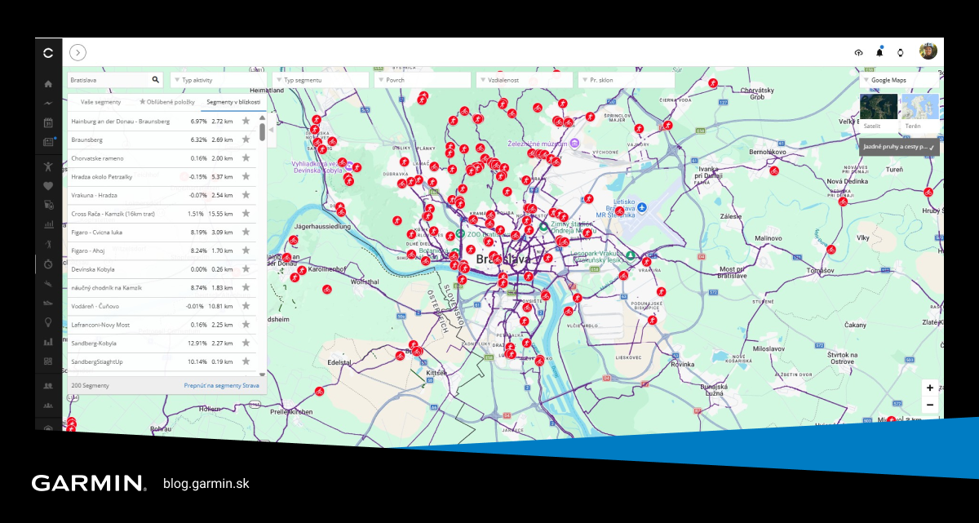Select the stopwatch segments icon in sidebar
979x523 pixels.
[x=48, y=264]
